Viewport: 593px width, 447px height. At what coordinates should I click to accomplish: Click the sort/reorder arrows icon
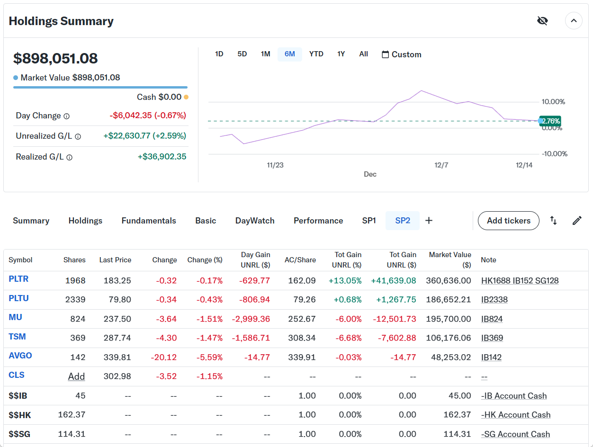553,221
